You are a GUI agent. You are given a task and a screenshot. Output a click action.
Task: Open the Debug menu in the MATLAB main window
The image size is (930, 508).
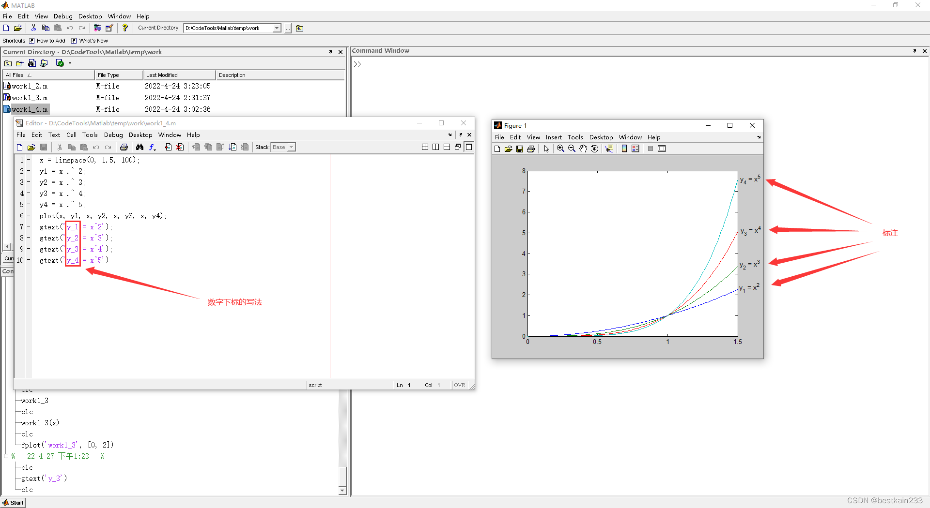(63, 16)
